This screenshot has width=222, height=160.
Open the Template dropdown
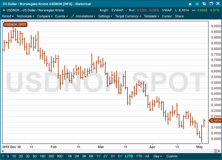[x=151, y=16]
